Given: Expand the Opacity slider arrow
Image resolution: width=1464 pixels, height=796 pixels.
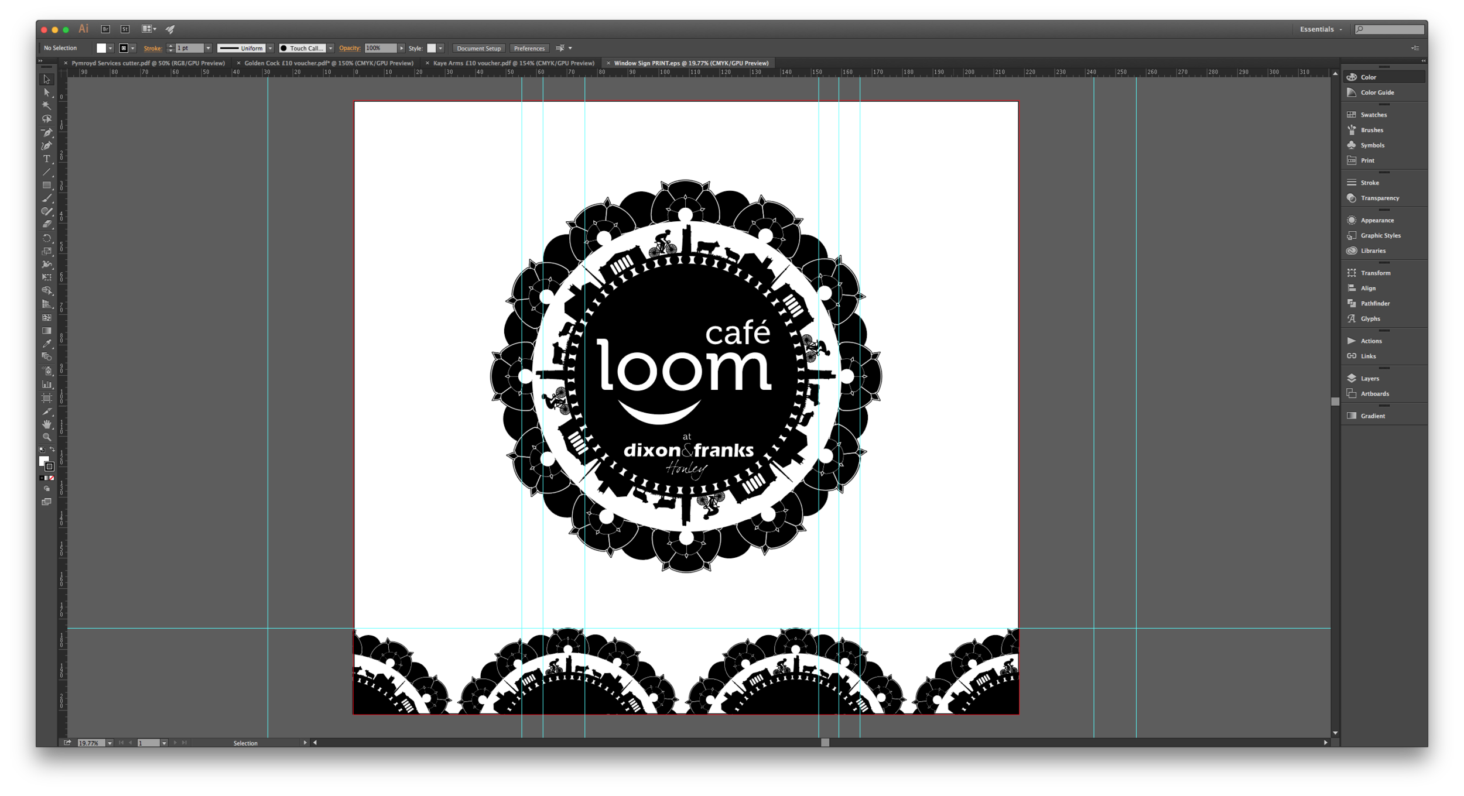Looking at the screenshot, I should click(402, 48).
